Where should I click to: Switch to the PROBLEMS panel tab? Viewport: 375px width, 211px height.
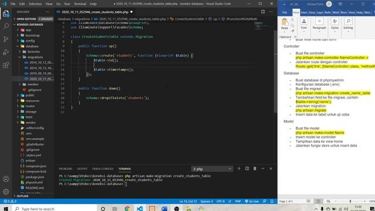(65, 169)
